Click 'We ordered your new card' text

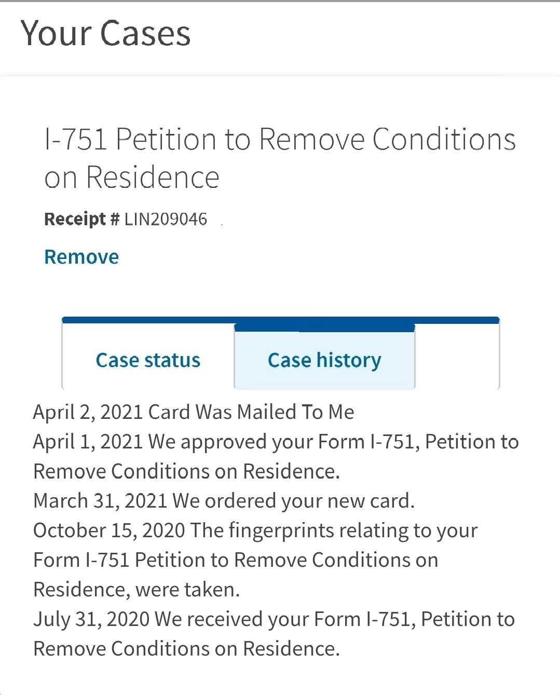click(x=293, y=501)
